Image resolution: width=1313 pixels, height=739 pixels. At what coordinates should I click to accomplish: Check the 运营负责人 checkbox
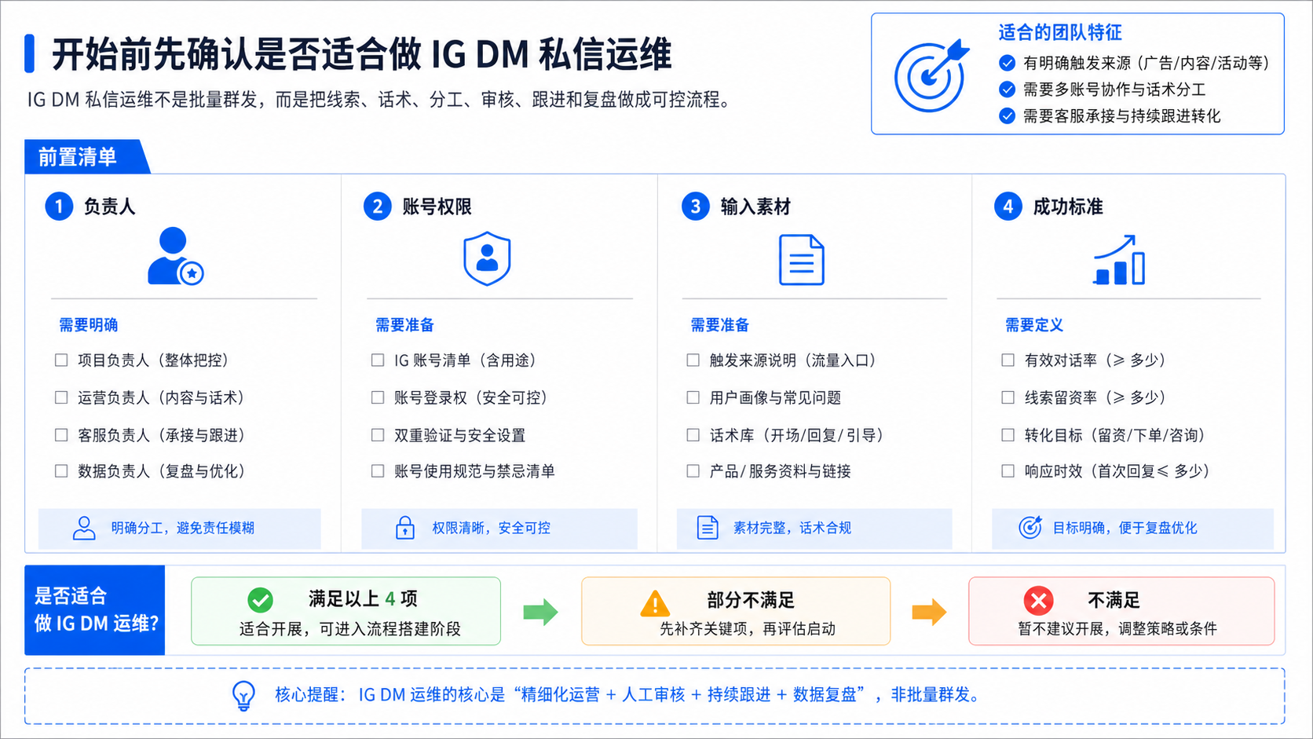61,397
